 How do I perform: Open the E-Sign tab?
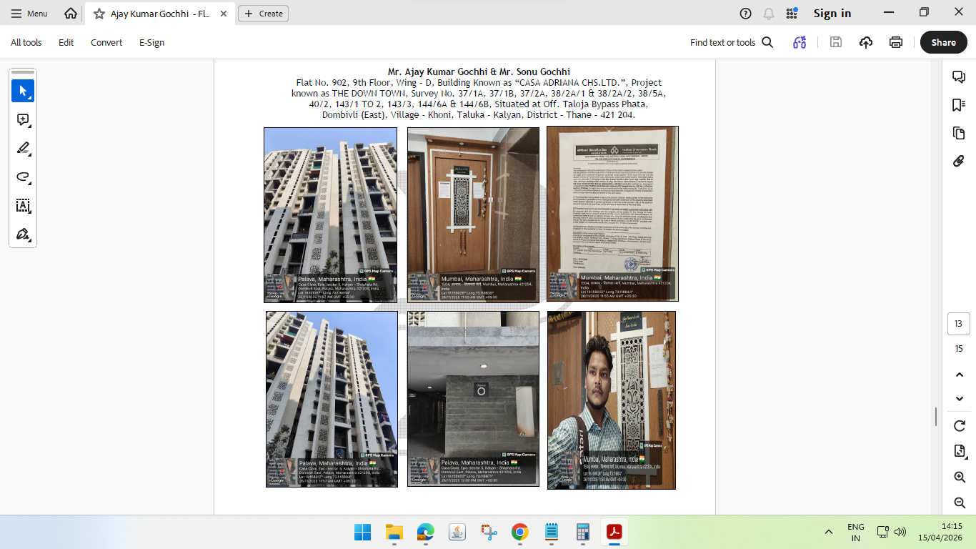(x=152, y=43)
